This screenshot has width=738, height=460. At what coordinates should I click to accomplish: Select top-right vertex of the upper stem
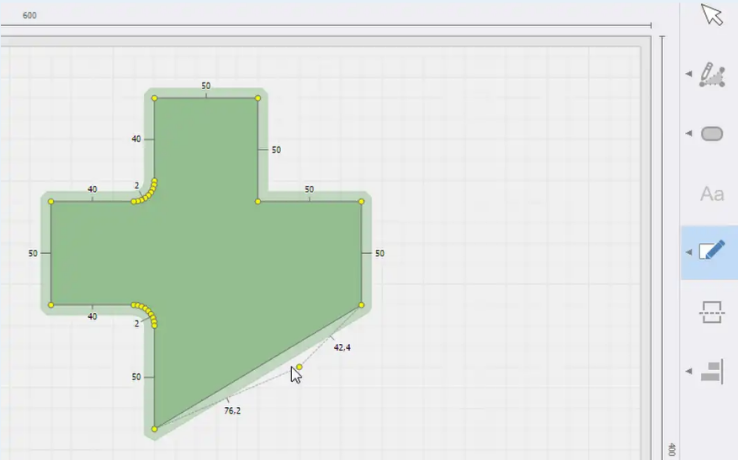coord(258,98)
